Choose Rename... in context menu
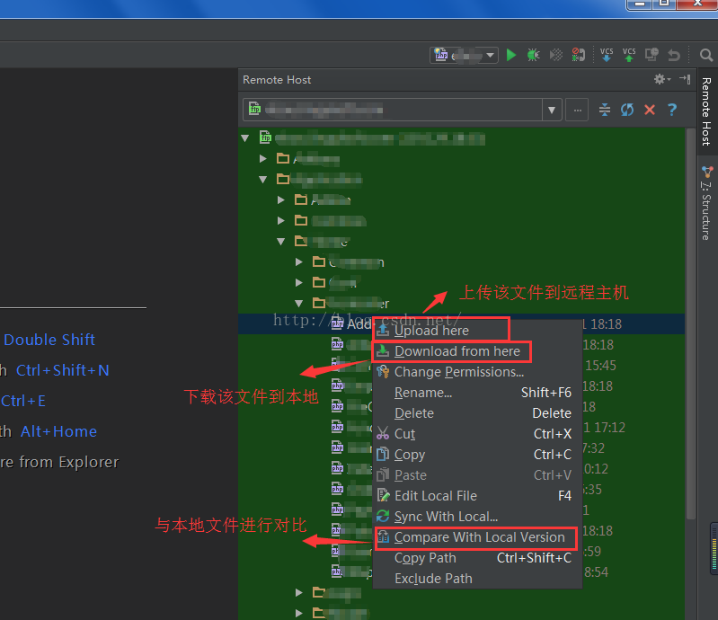Image resolution: width=718 pixels, height=620 pixels. [476, 393]
